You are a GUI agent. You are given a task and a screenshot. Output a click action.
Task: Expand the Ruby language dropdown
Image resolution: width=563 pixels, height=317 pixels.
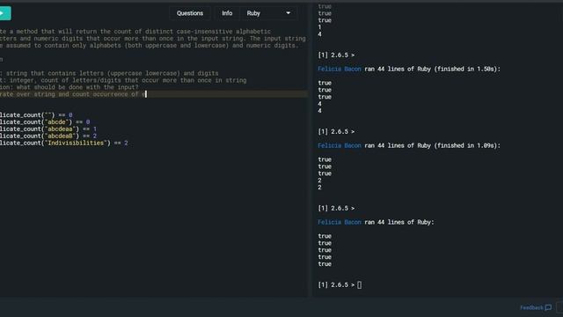click(x=268, y=13)
